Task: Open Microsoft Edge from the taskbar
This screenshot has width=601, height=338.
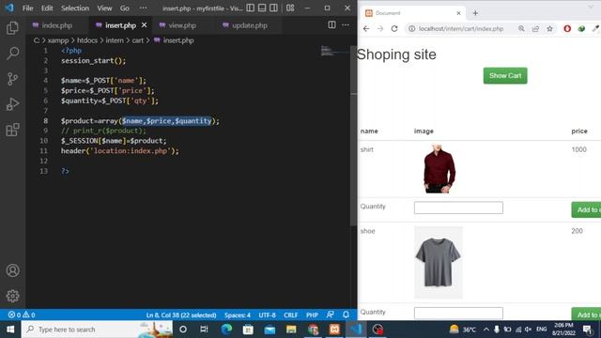Action: click(226, 330)
